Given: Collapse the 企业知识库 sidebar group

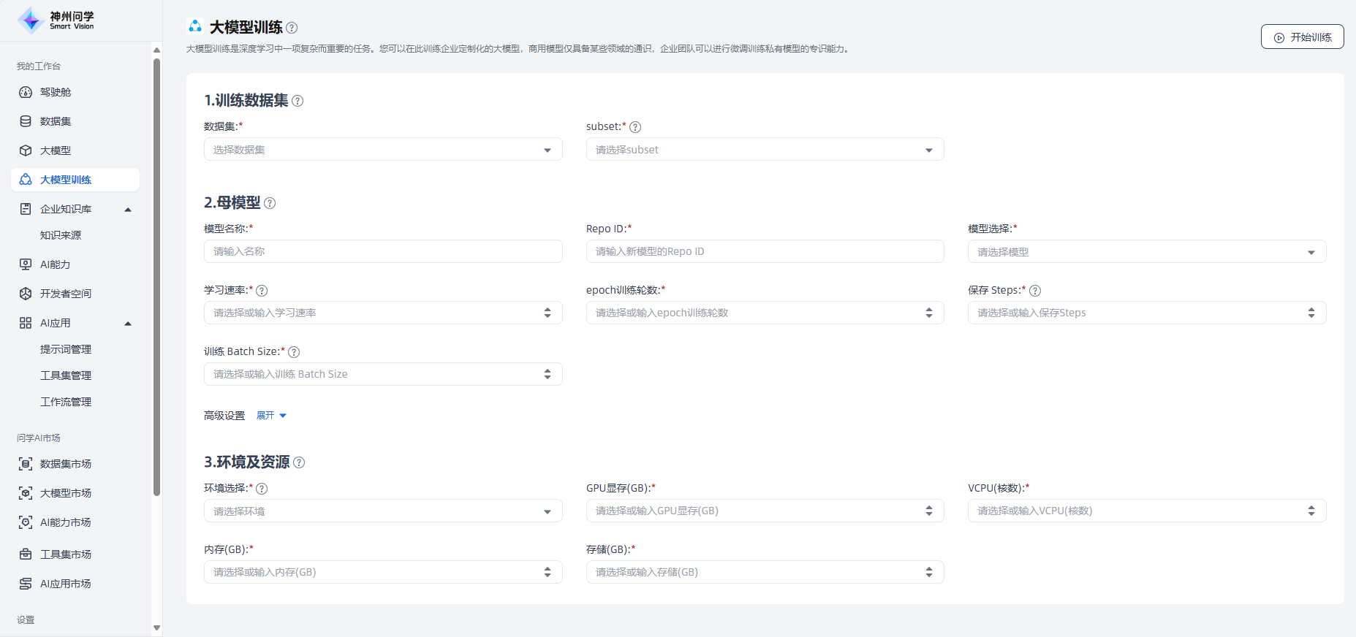Looking at the screenshot, I should [x=128, y=210].
